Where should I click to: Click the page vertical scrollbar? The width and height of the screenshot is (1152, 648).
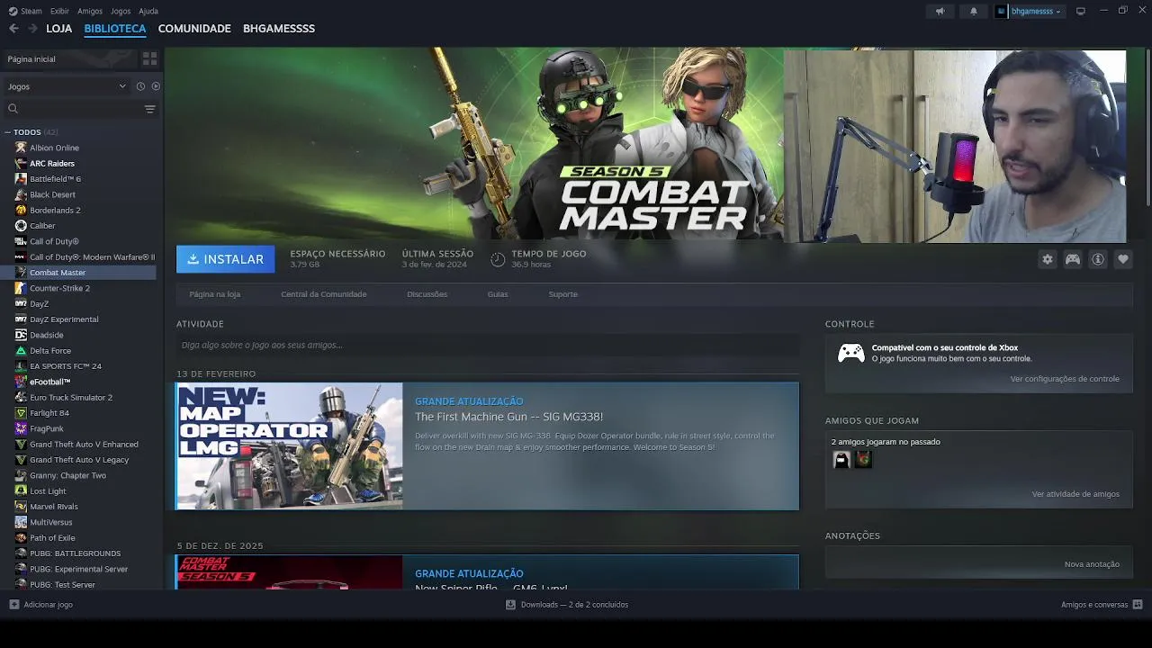(x=1147, y=126)
